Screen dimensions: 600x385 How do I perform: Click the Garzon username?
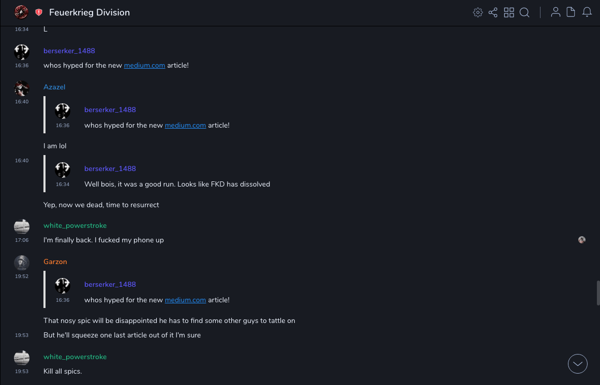[x=55, y=262]
